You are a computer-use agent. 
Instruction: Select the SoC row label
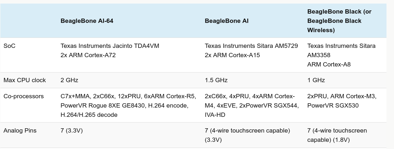point(10,46)
